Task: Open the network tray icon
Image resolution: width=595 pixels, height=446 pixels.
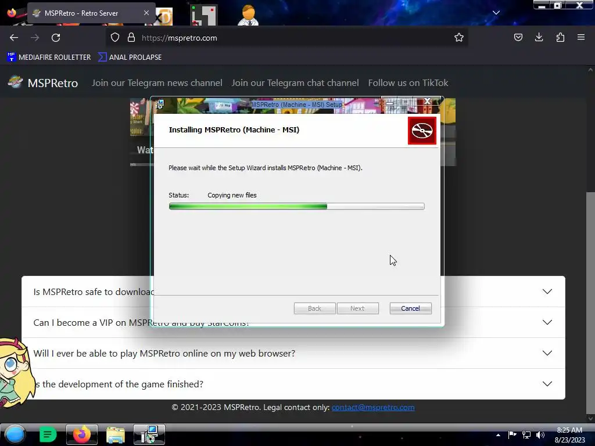Action: pyautogui.click(x=526, y=435)
